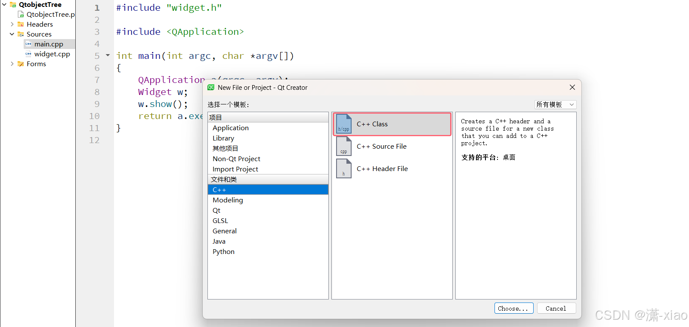Click the main.cpp file icon
This screenshot has width=689, height=327.
click(x=28, y=44)
